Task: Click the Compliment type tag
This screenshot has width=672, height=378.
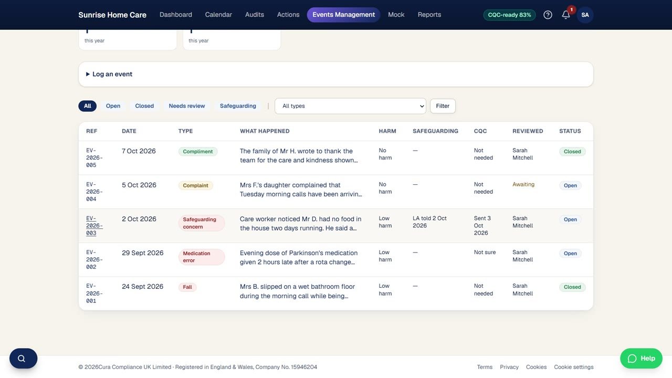Action: point(198,152)
